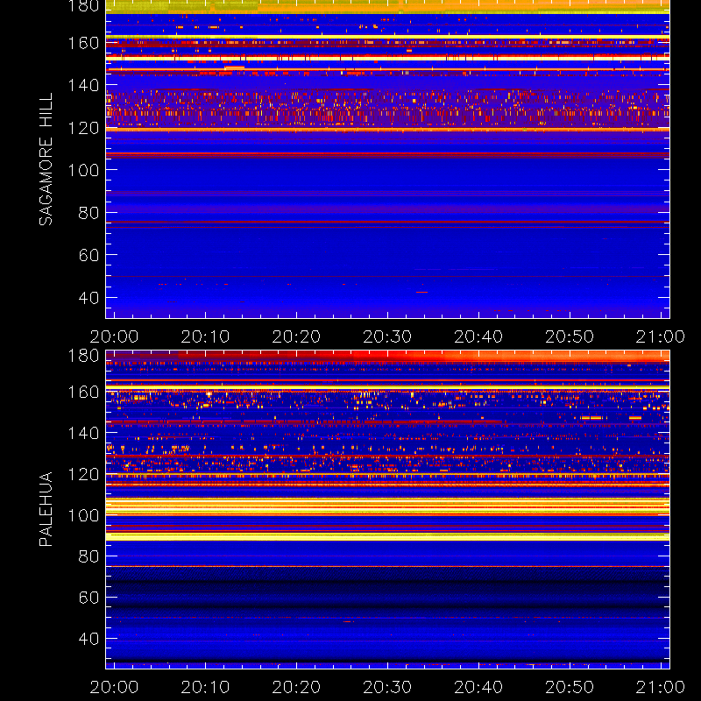This screenshot has width=701, height=701.
Task: Click 20:10 label below Palehua plot
Action: (205, 687)
